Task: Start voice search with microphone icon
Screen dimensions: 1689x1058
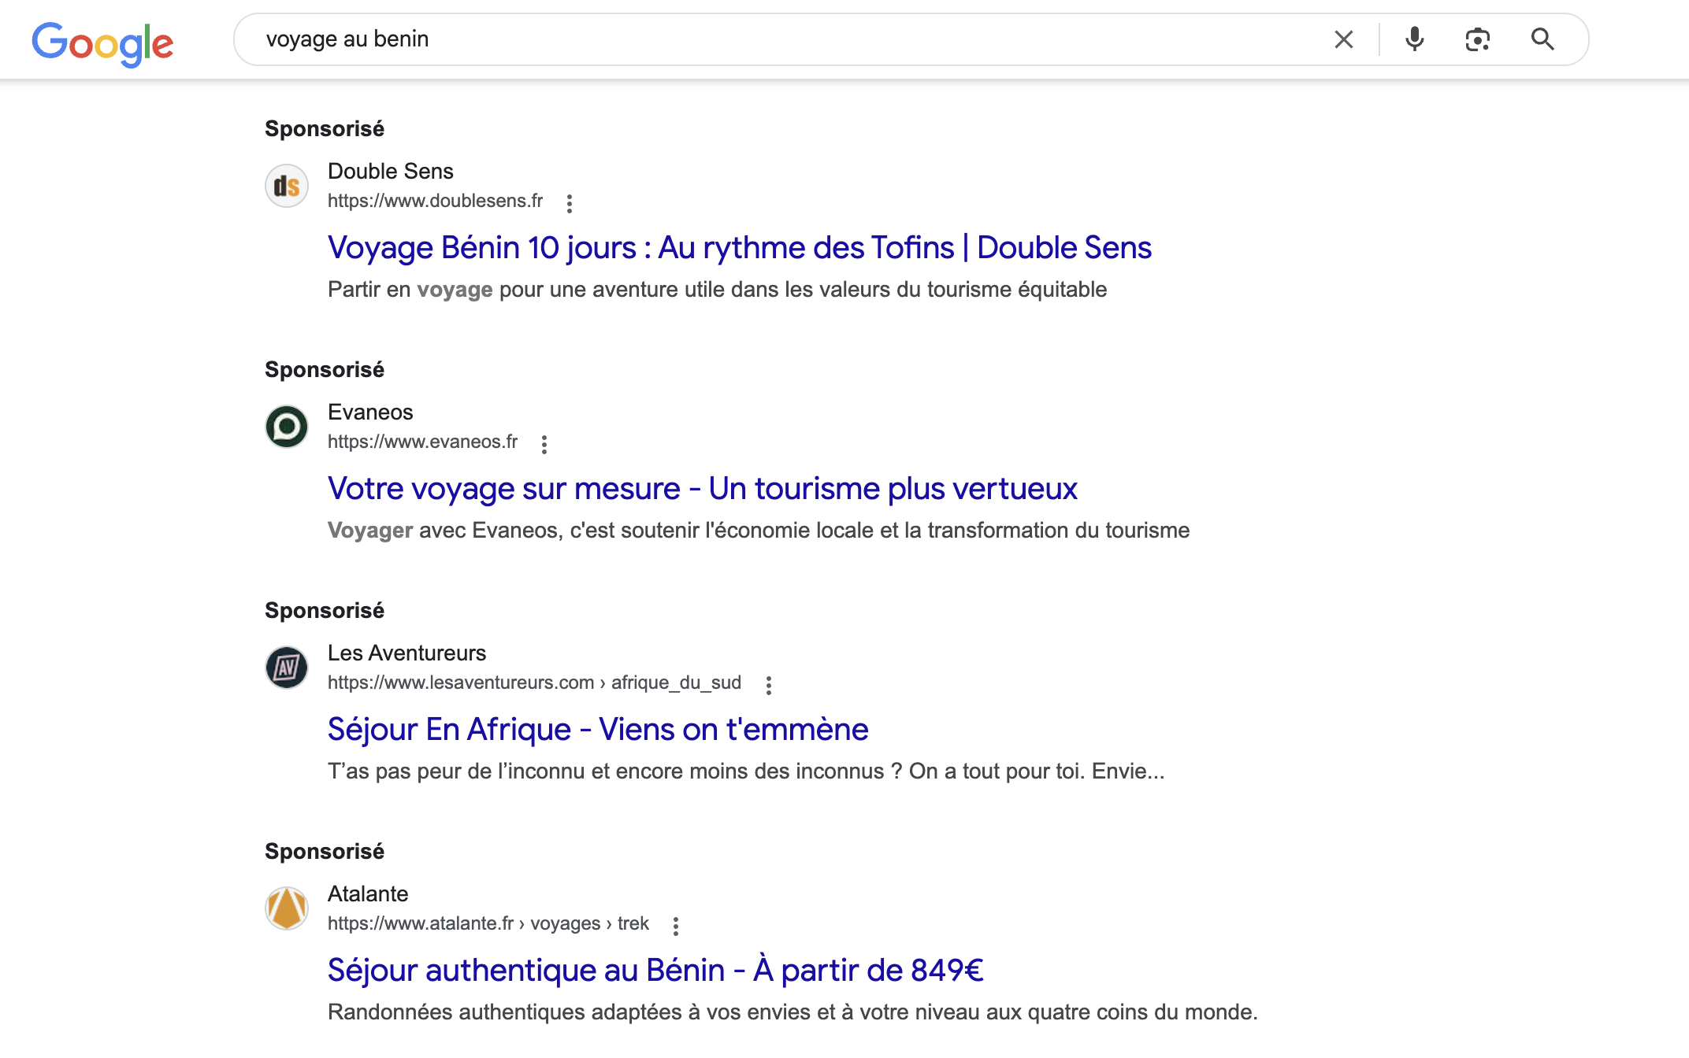Action: [1415, 39]
